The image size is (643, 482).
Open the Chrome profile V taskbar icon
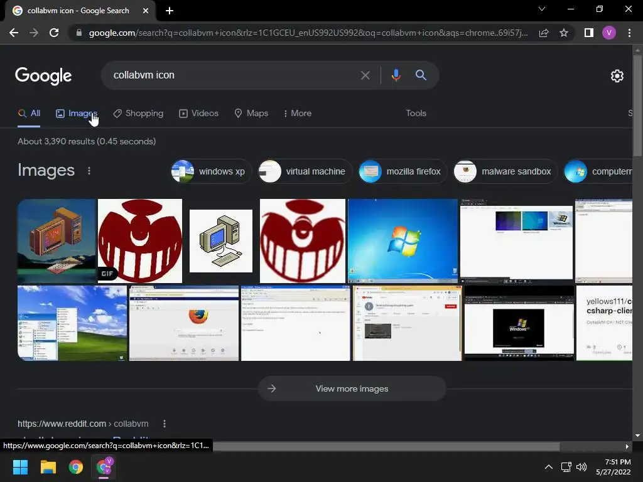click(x=104, y=467)
